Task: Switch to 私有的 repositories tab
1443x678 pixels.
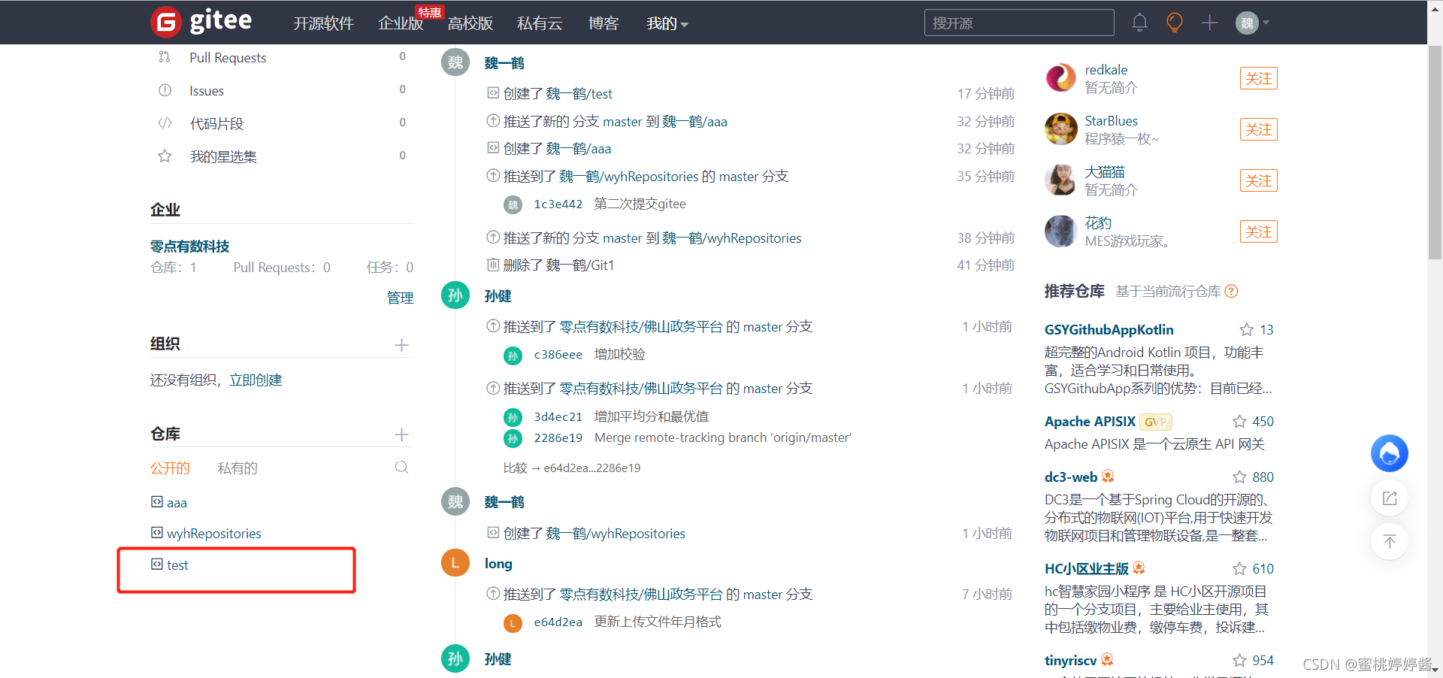Action: click(x=237, y=468)
